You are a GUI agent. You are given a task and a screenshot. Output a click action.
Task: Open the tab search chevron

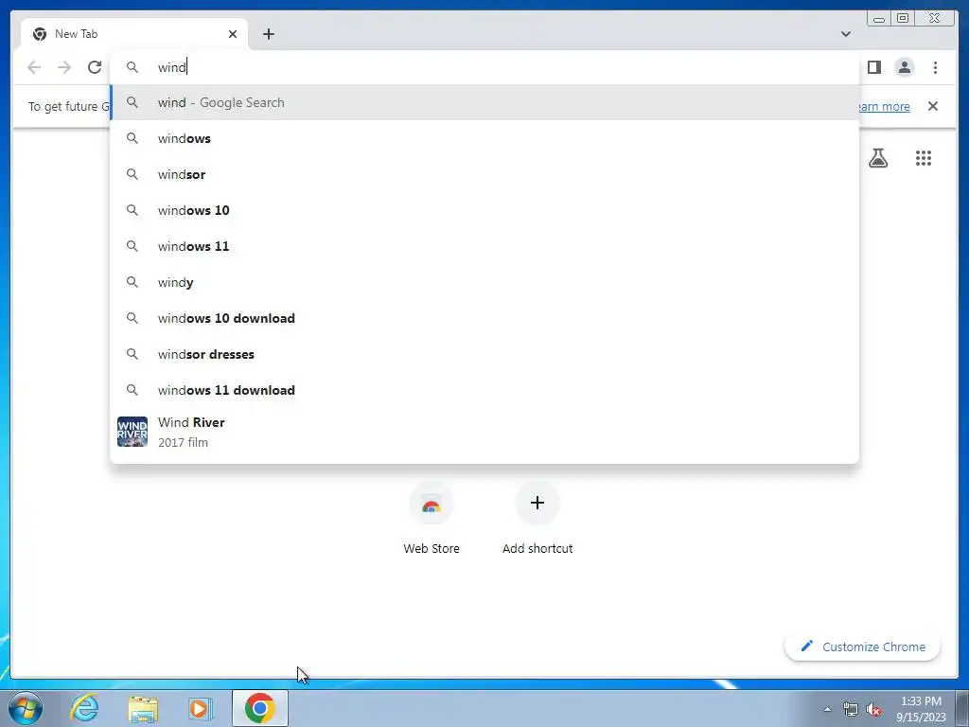point(845,34)
